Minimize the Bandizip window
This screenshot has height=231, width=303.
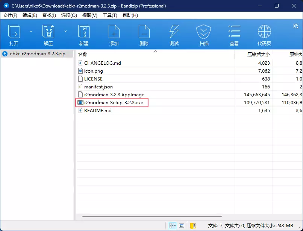[x=259, y=6]
